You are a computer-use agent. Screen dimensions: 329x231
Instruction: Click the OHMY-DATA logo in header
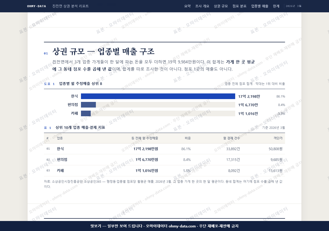pos(36,6)
